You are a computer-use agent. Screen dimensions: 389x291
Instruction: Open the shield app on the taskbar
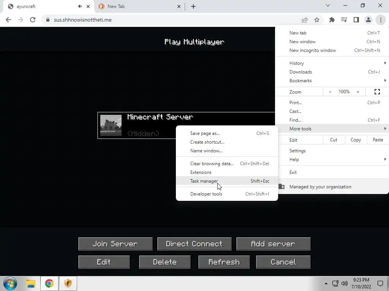click(68, 283)
